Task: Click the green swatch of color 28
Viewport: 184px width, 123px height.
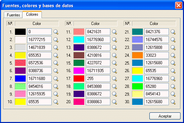Action: pos(137,86)
